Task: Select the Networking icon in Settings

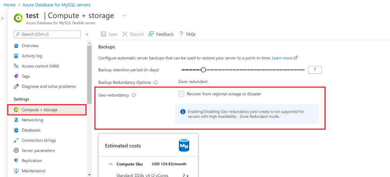Action: click(16, 120)
